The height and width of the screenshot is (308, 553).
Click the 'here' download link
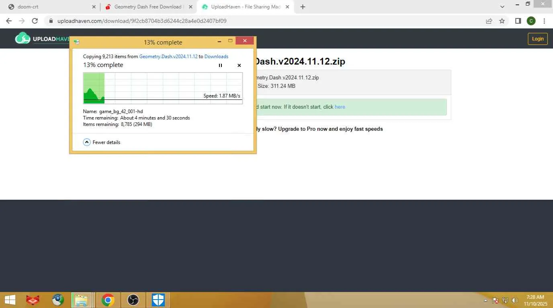click(x=340, y=107)
